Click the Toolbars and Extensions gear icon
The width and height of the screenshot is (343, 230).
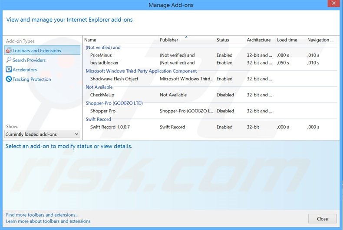click(x=9, y=50)
